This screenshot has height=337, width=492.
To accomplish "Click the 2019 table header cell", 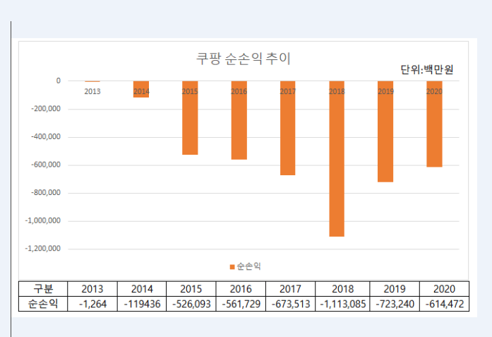I will [x=395, y=289].
